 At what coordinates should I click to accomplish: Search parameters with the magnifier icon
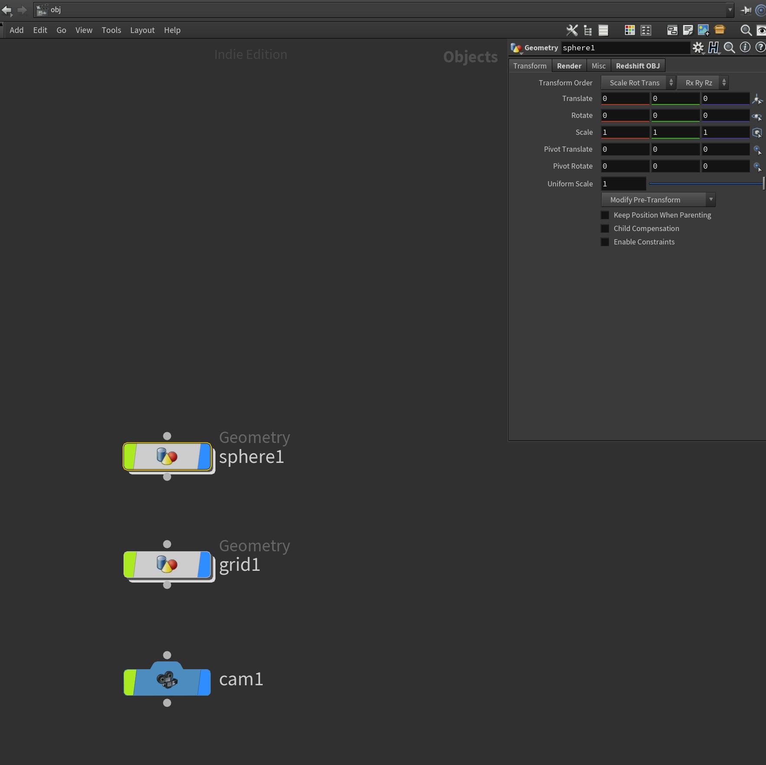(730, 48)
